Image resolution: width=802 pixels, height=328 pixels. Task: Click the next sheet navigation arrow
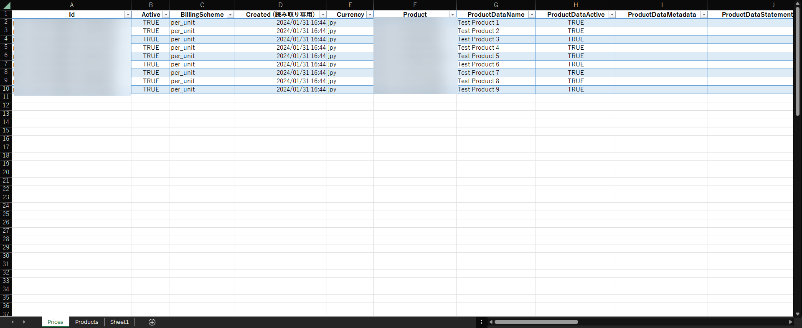(24, 322)
